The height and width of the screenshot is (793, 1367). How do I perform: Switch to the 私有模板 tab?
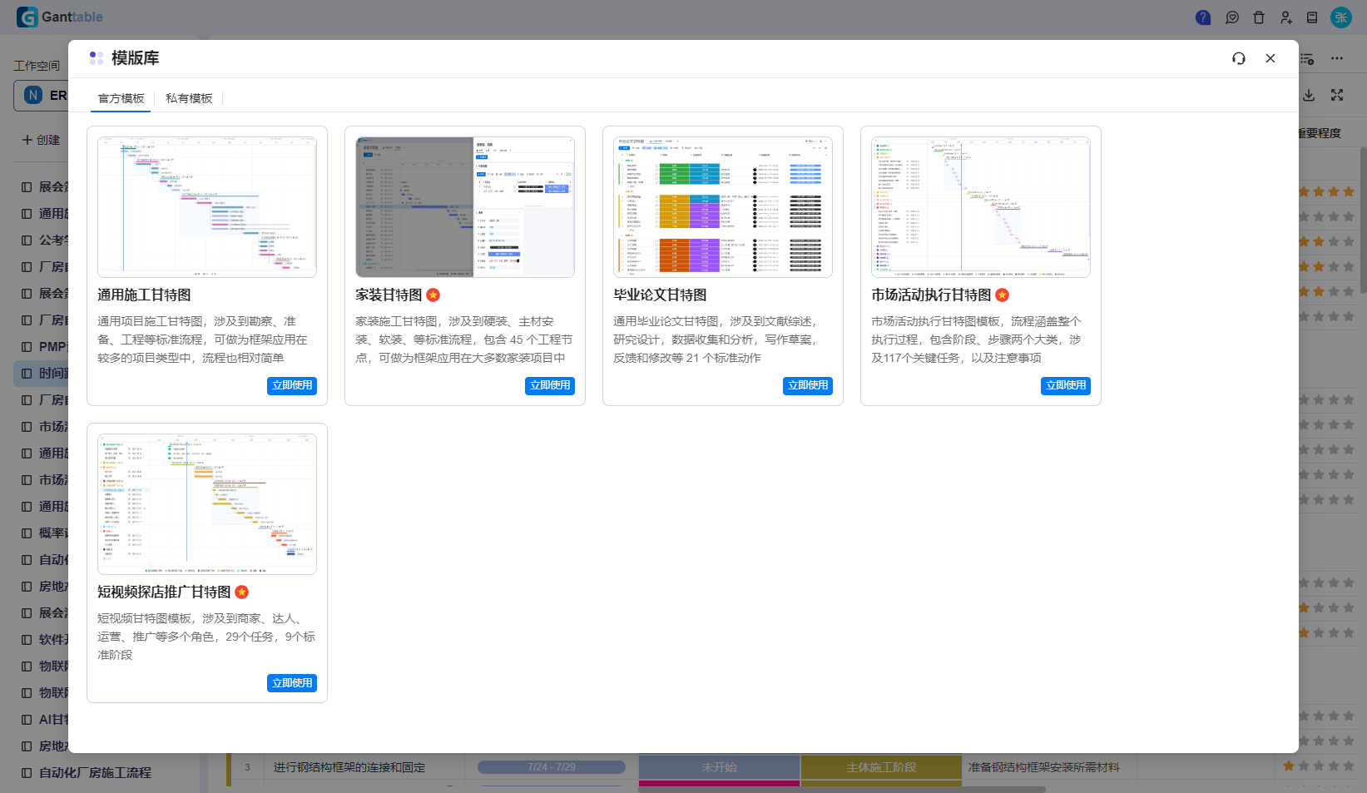(189, 98)
